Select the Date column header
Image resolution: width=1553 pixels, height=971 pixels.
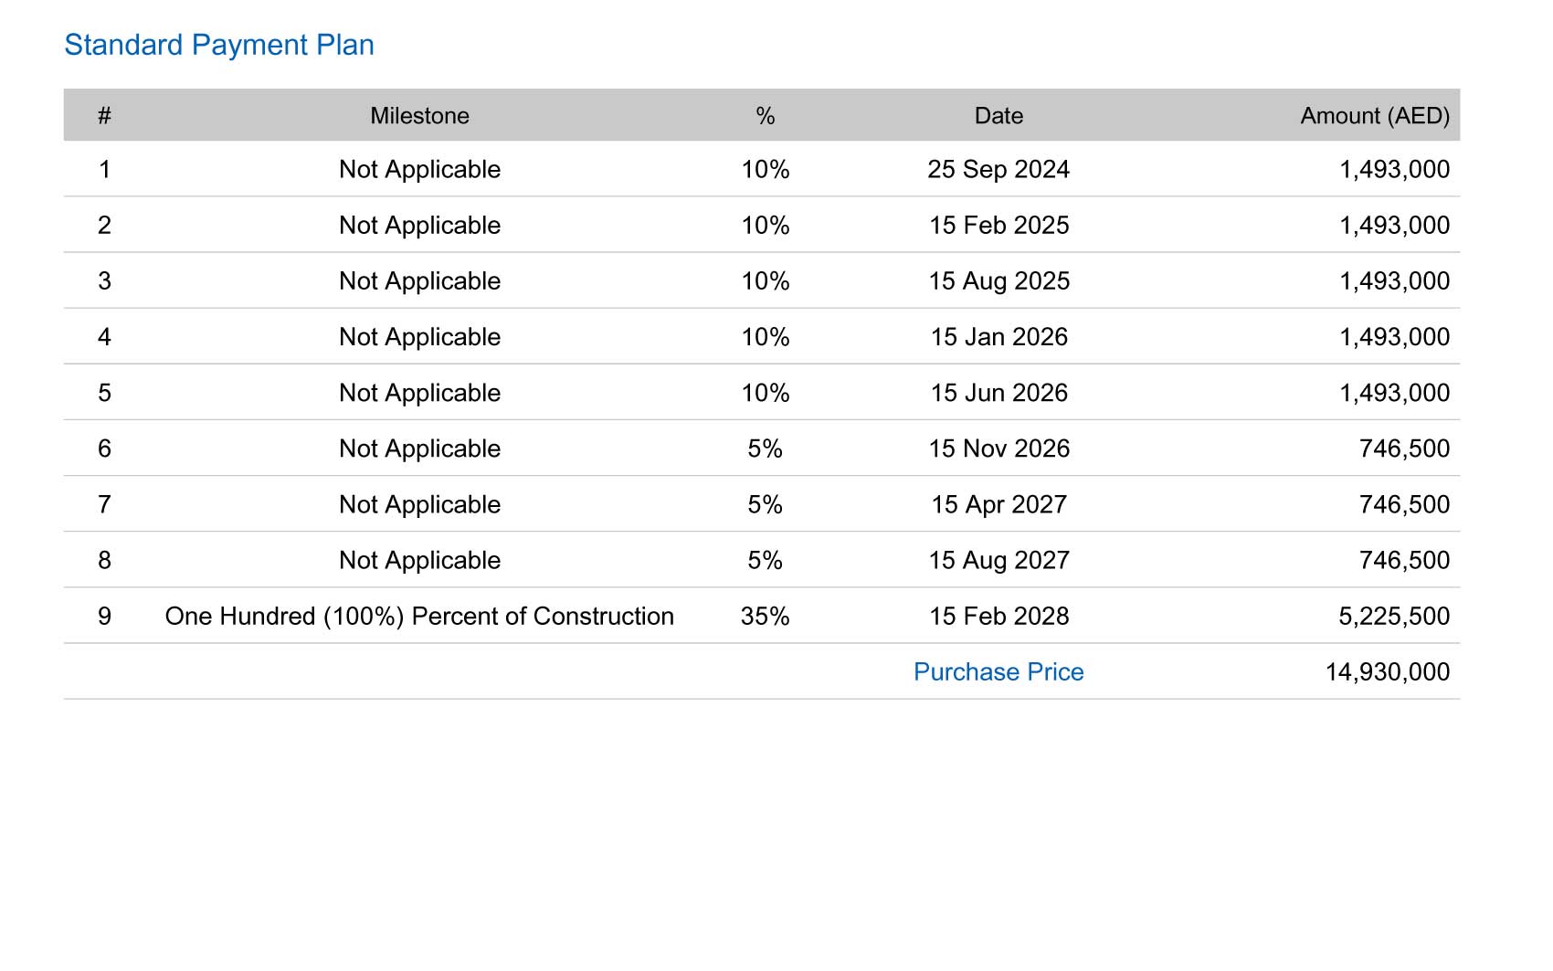point(998,116)
